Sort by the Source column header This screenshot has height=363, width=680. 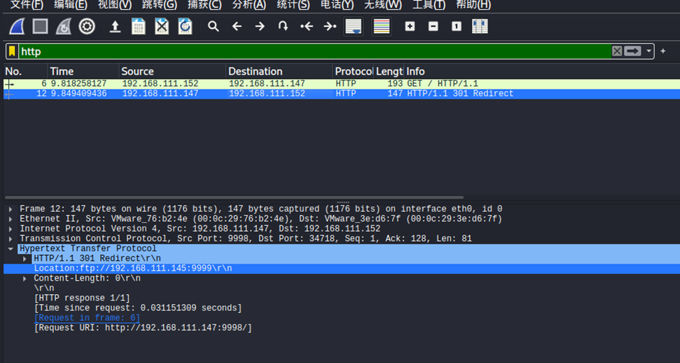172,71
